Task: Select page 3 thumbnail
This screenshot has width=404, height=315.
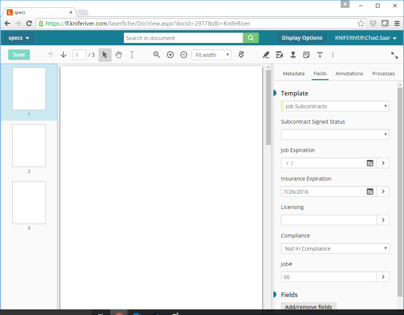Action: (x=29, y=203)
